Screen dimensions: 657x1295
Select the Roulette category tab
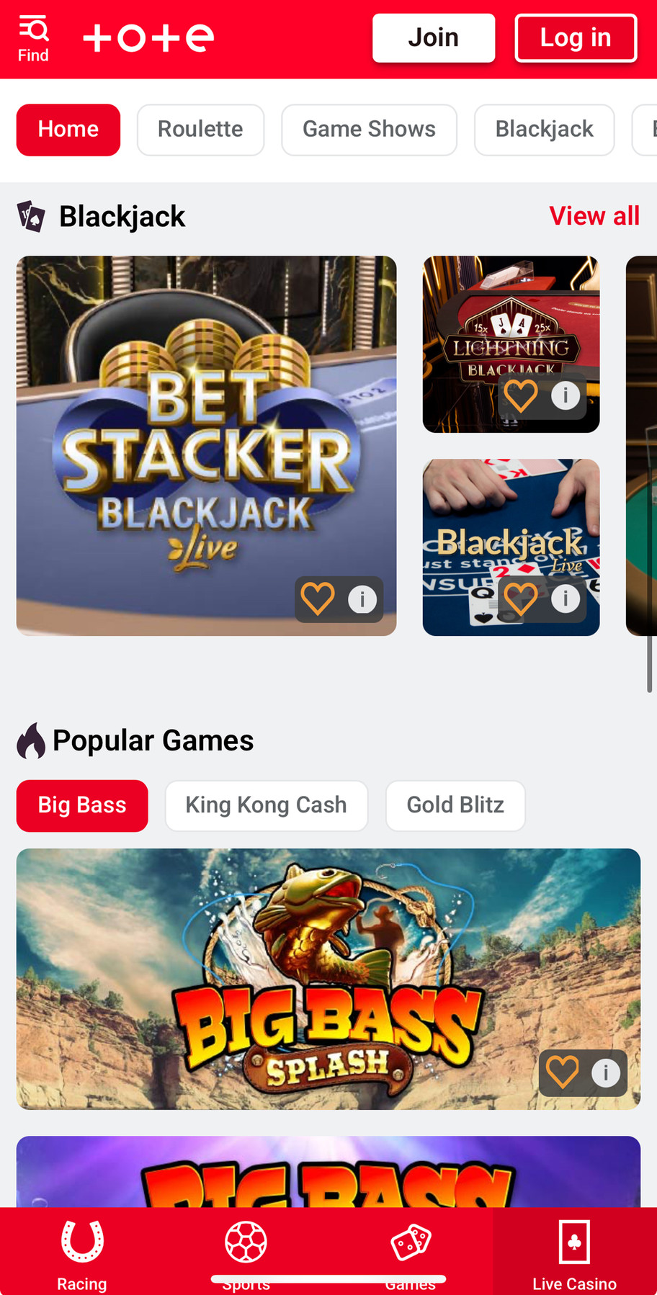[200, 130]
